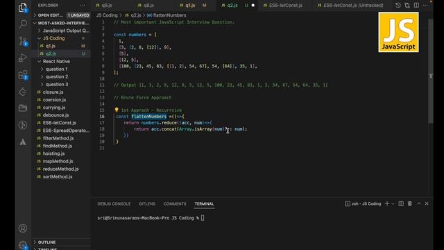The image size is (444, 250).
Task: Open the Extensions view
Action: click(23, 75)
